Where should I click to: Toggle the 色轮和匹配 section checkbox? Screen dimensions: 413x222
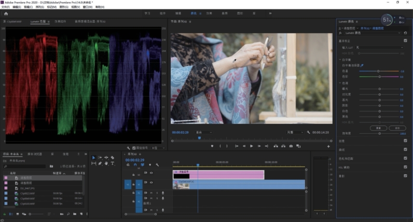click(x=405, y=158)
